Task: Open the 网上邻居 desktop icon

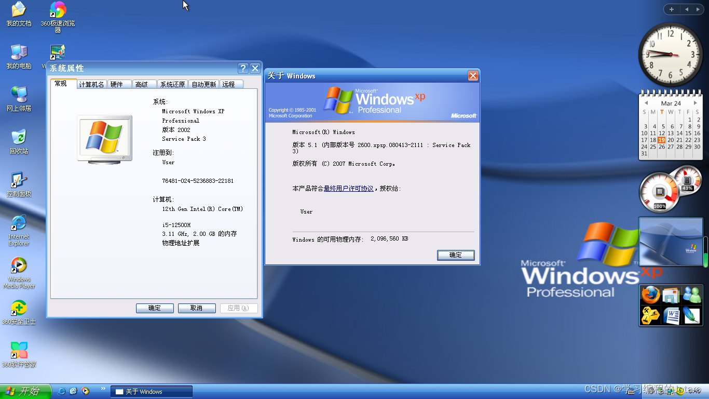Action: tap(19, 99)
